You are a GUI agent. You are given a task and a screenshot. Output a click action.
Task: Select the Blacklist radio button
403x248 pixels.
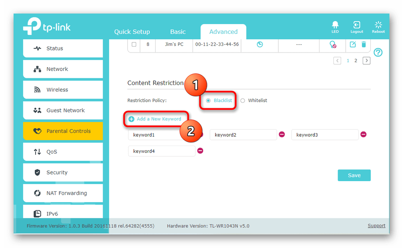point(208,101)
